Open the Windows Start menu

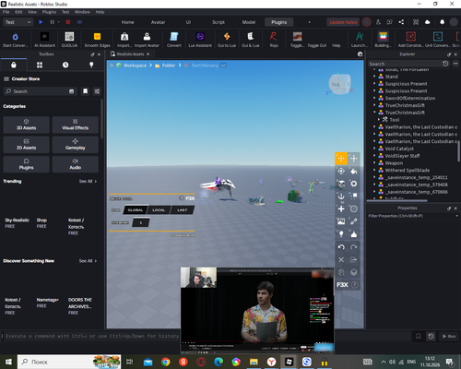click(8, 362)
